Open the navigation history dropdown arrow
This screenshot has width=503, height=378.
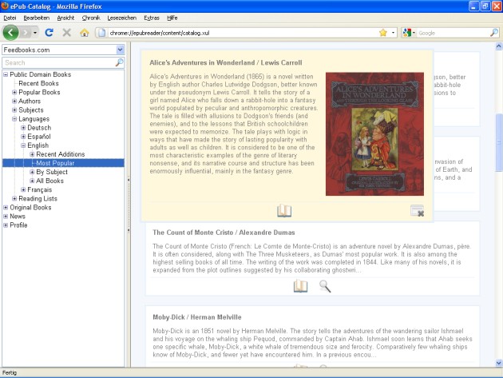[35, 33]
